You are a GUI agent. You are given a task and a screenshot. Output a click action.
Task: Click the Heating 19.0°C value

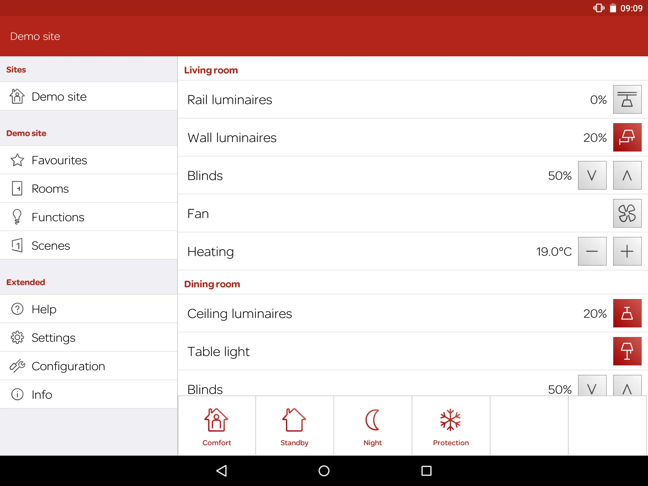[x=554, y=252]
